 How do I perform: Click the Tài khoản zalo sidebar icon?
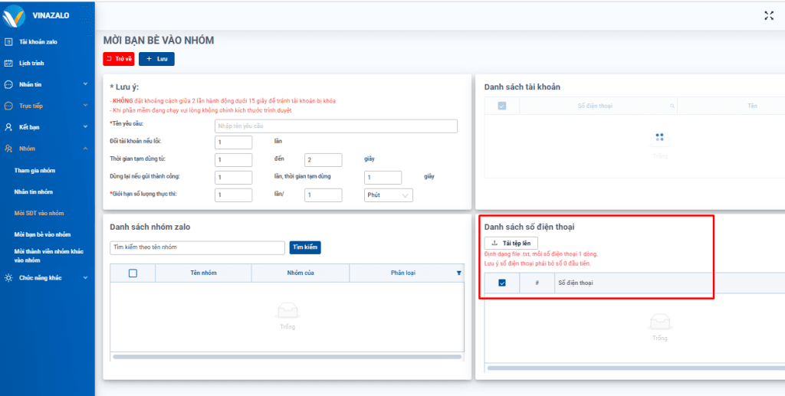pos(8,41)
